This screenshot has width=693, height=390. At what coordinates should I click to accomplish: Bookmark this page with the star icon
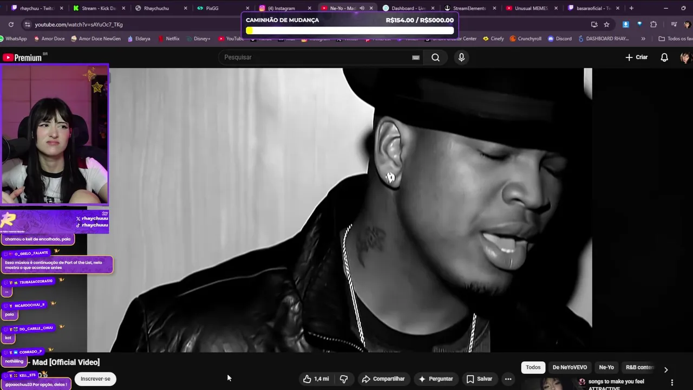(606, 24)
